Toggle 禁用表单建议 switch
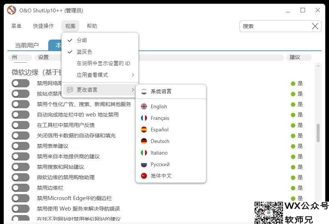 click(x=21, y=146)
